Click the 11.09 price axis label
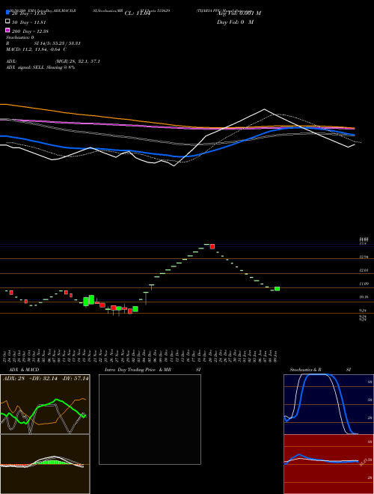This screenshot has width=374, height=494. (364, 284)
